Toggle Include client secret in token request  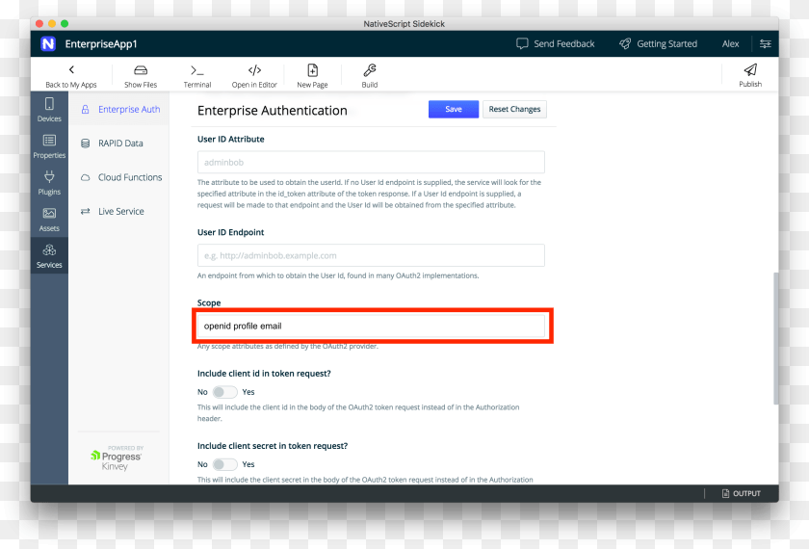click(225, 464)
